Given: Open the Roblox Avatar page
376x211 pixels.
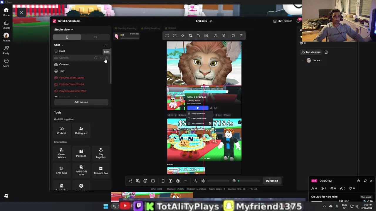Looking at the screenshot, I should pos(6,37).
